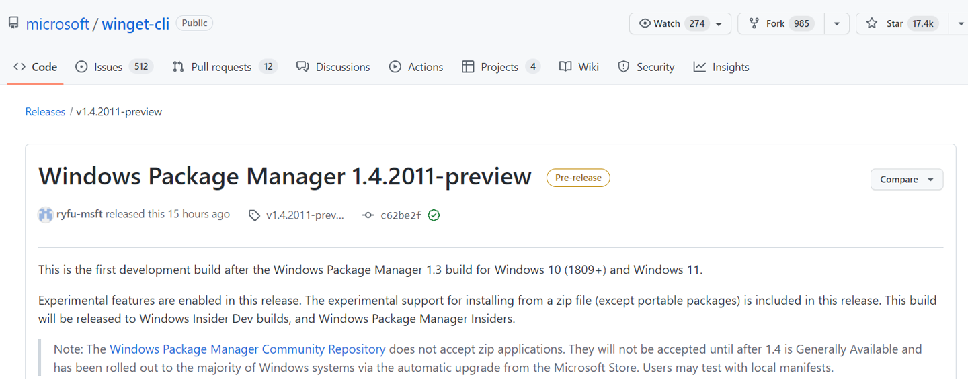Open Windows Package Manager Community Repository link
Viewport: 968px width, 379px height.
[247, 349]
